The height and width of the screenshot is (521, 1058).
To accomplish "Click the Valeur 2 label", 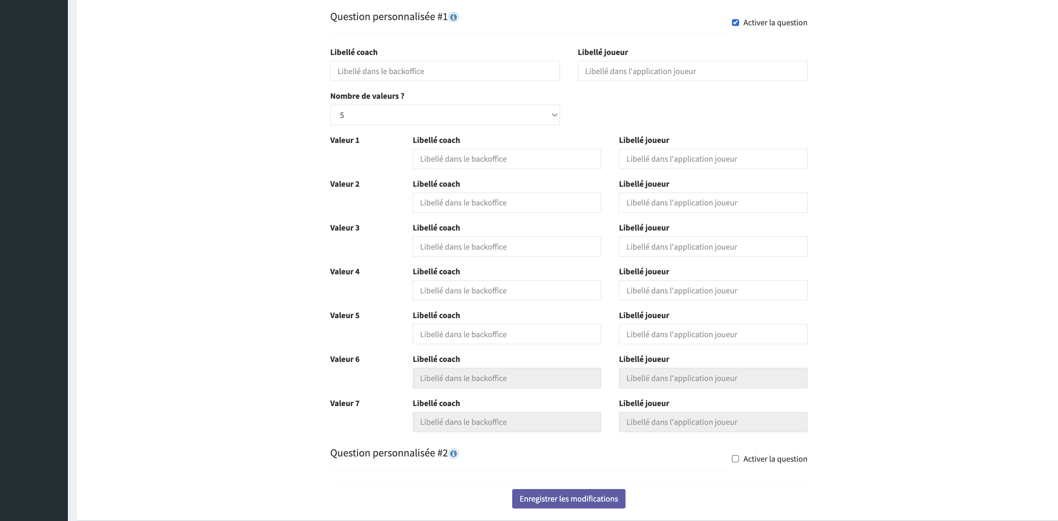I will tap(345, 184).
